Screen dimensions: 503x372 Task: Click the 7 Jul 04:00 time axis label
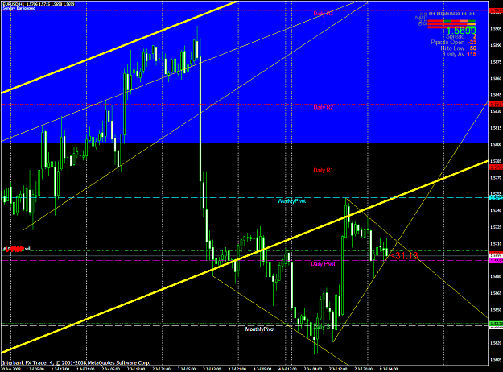pyautogui.click(x=313, y=369)
